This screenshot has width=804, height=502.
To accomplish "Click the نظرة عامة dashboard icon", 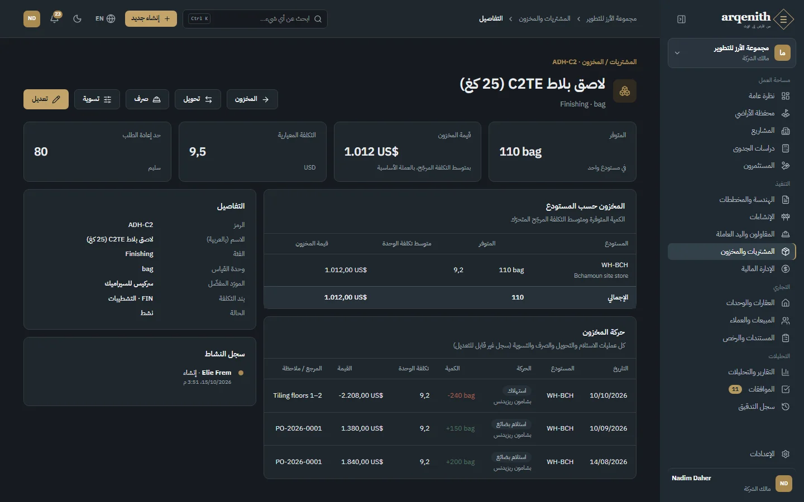I will tap(786, 96).
